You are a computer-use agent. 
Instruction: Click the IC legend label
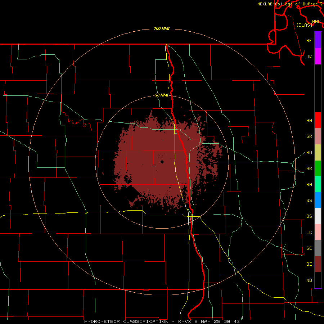coord(309,233)
